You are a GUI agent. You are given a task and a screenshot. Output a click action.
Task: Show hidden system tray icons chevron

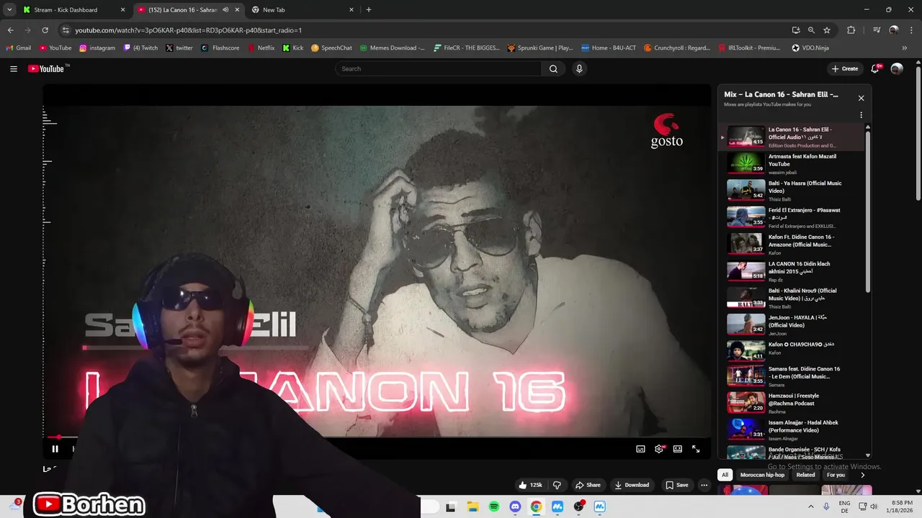coord(812,506)
